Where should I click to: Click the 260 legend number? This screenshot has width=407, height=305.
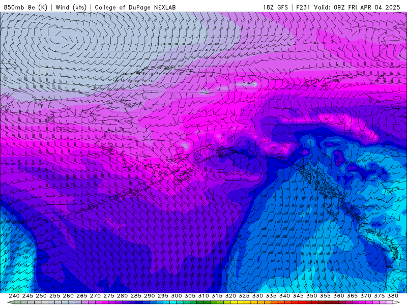[68, 296]
